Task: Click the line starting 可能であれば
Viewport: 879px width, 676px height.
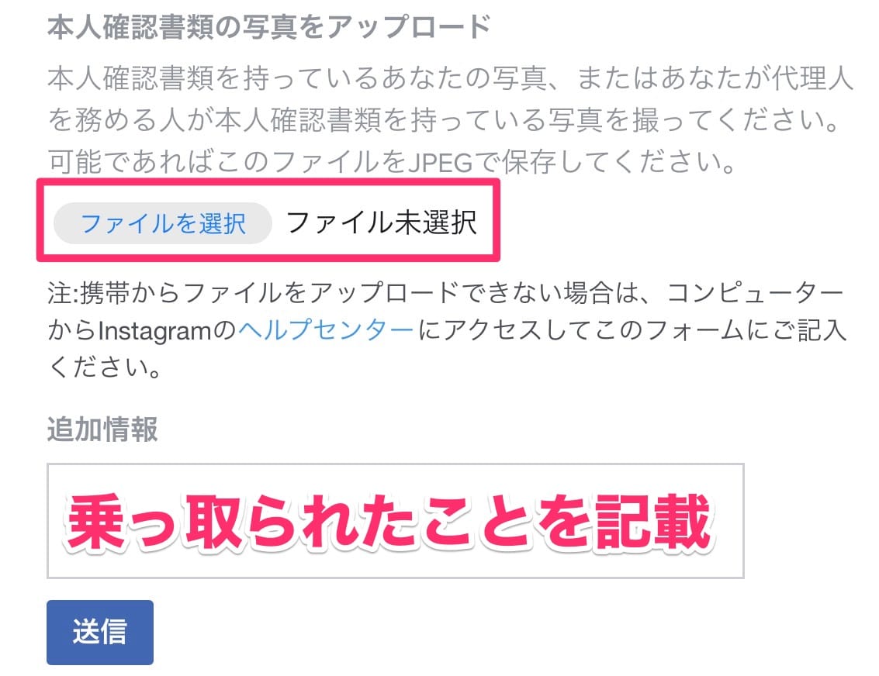Action: point(391,162)
